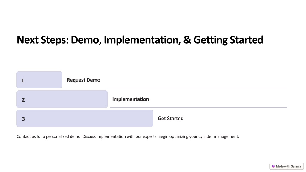Click the number 2 in second step
The width and height of the screenshot is (306, 172).
click(x=23, y=100)
